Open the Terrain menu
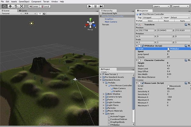The width and height of the screenshot is (191, 127). 46,2
